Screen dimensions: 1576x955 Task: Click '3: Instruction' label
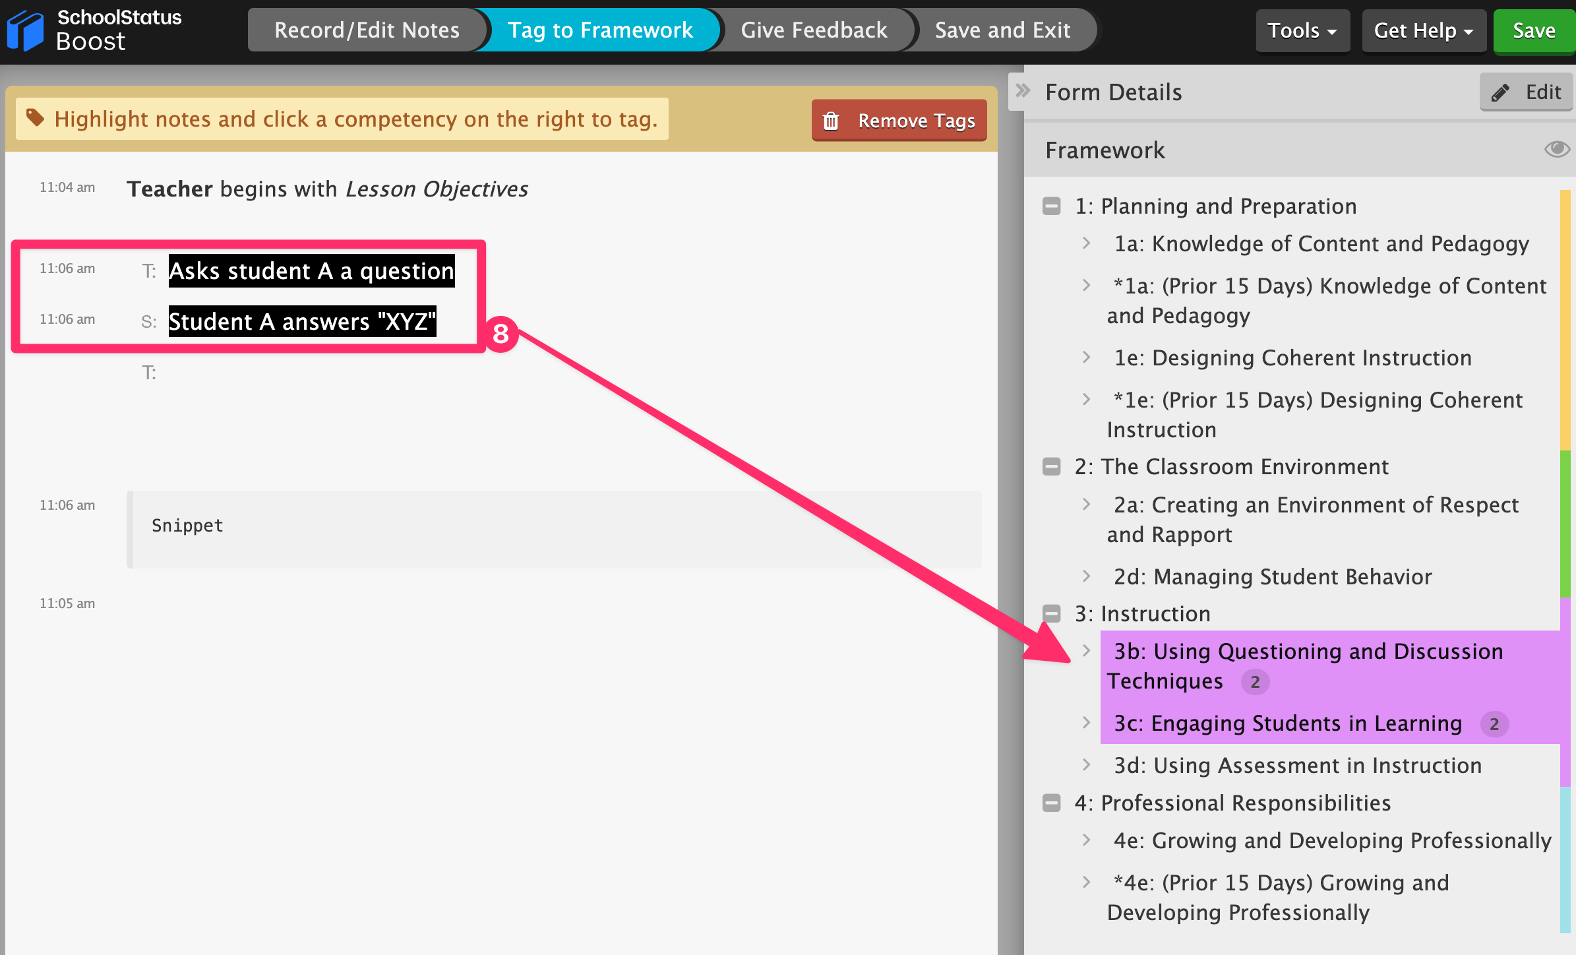1142,614
